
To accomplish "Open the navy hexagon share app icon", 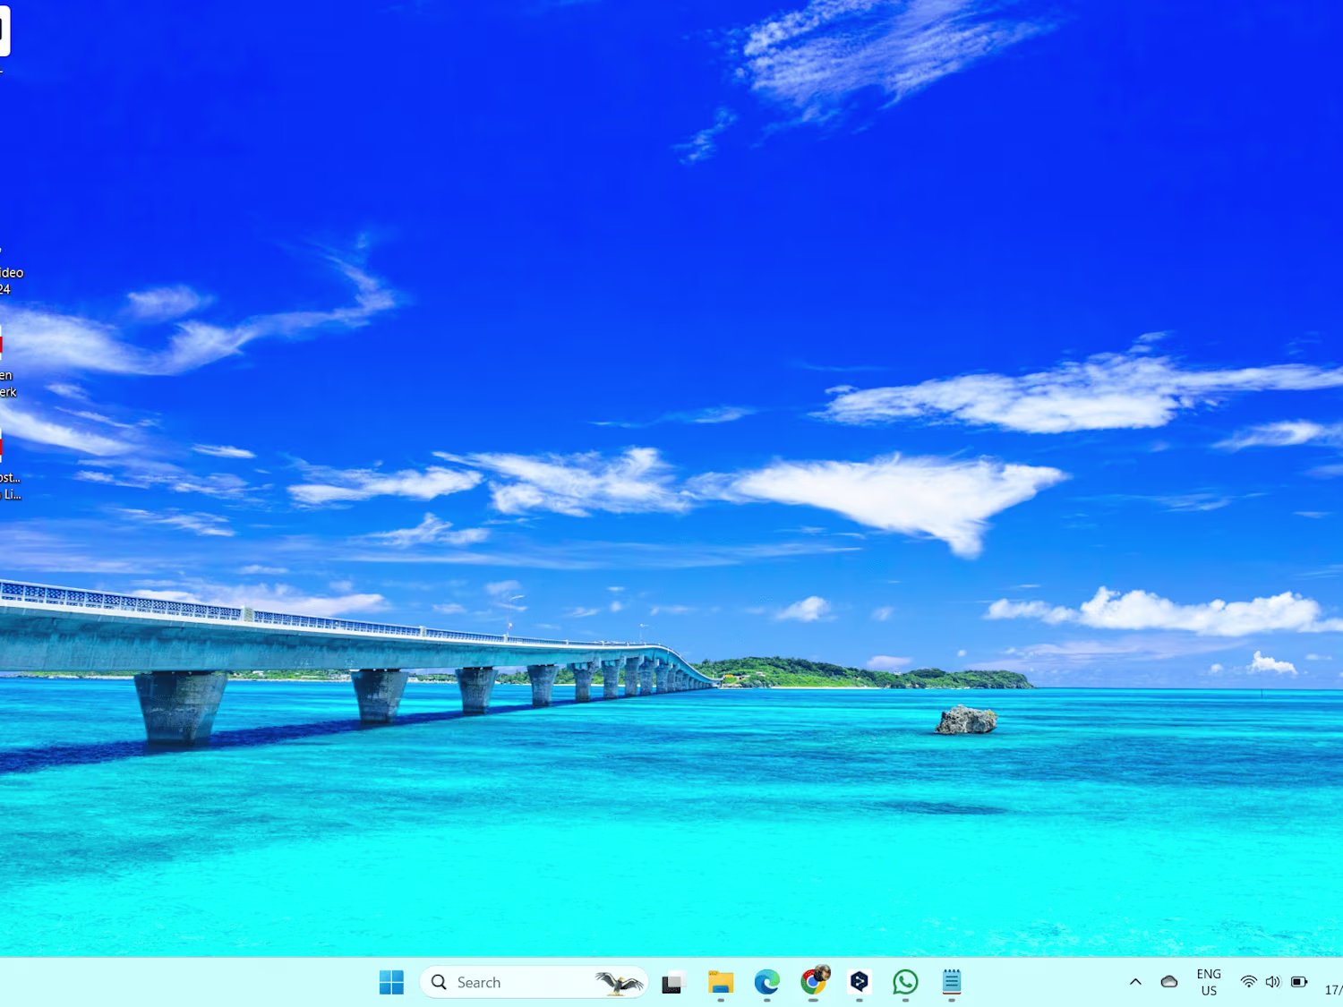I will click(860, 982).
